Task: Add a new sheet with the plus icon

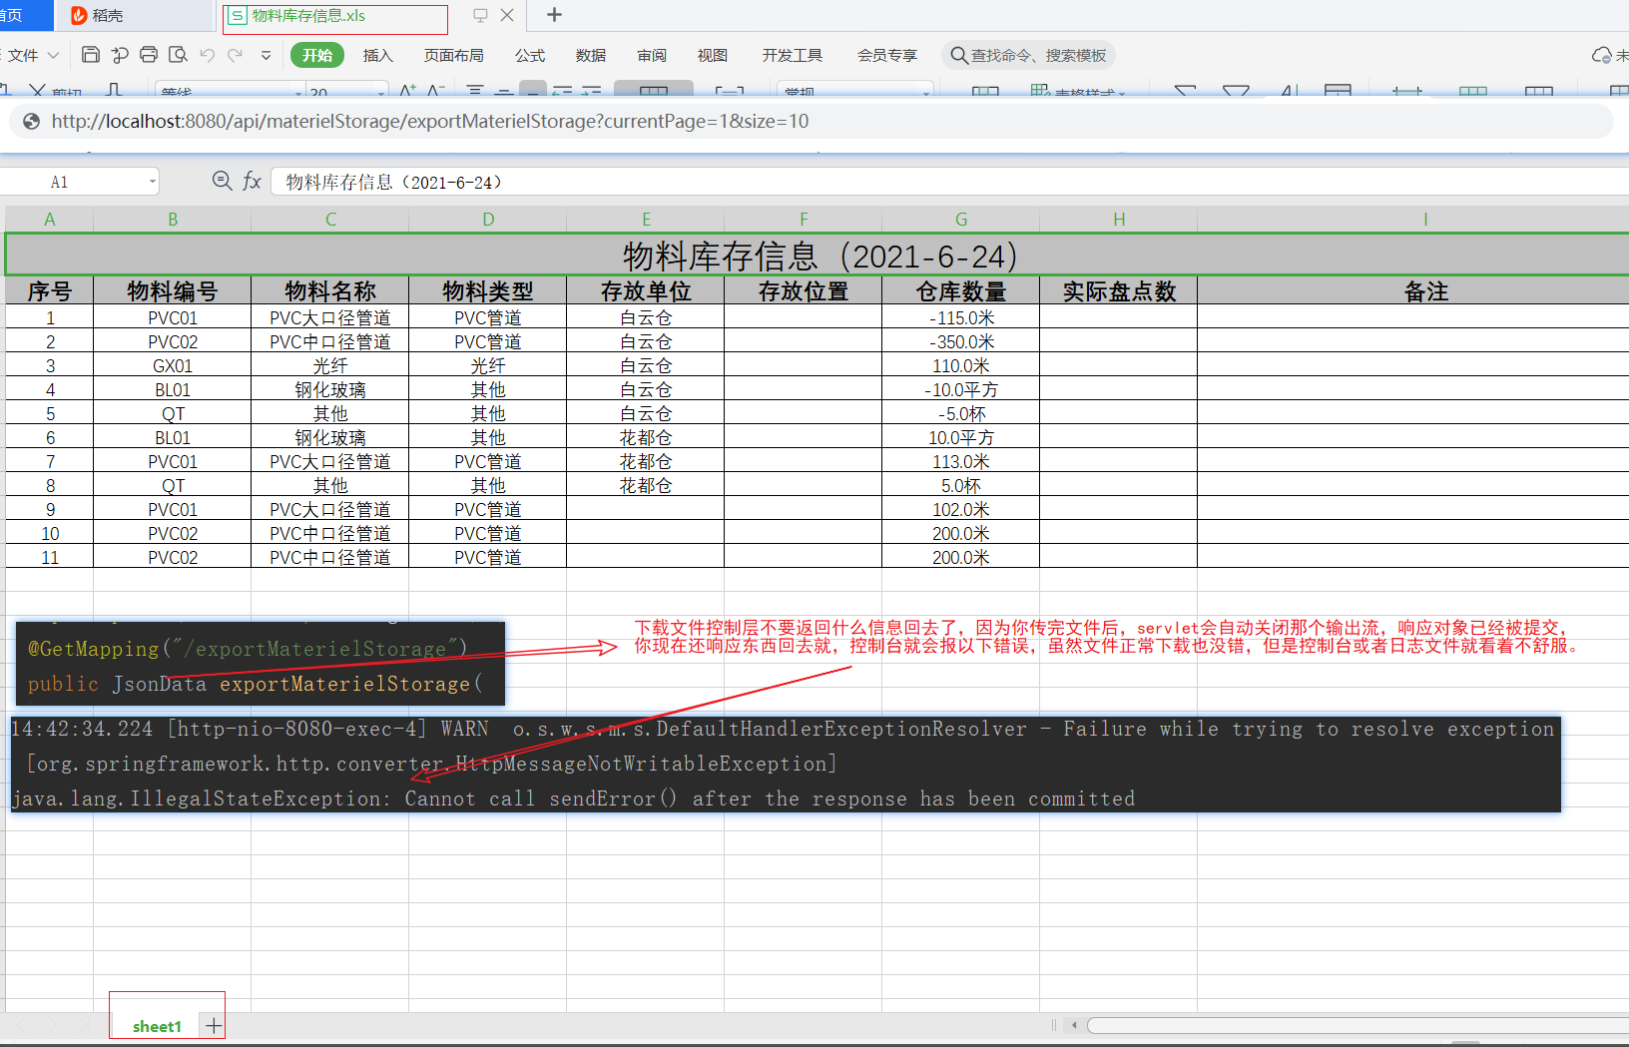Action: pyautogui.click(x=214, y=1025)
